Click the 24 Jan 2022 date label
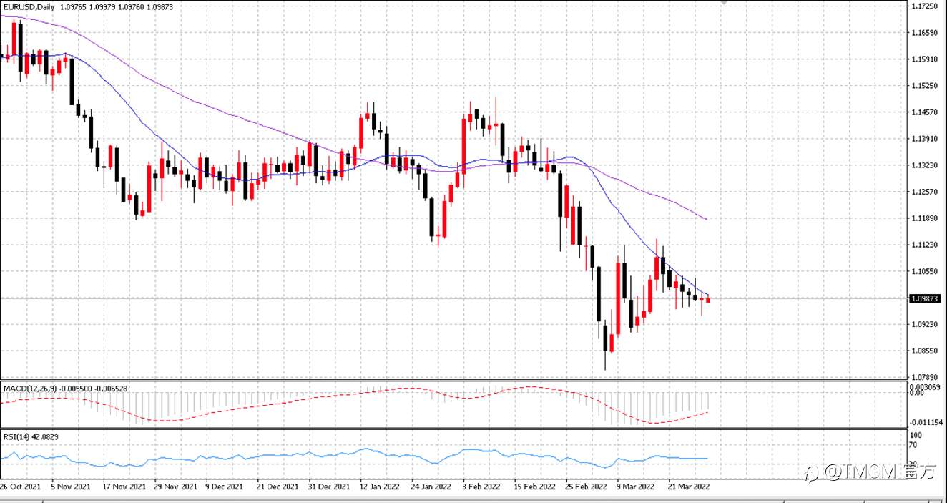Viewport: 947px width, 503px height. (x=431, y=487)
